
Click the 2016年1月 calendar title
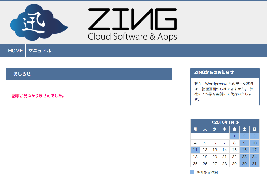224,122
